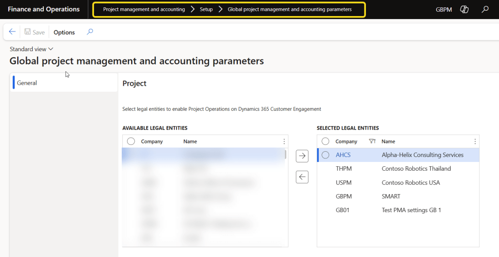Move entity right with arrow button
Viewport: 499px width, 257px height.
(302, 156)
